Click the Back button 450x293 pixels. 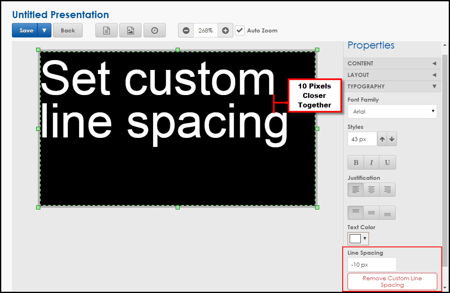(67, 30)
